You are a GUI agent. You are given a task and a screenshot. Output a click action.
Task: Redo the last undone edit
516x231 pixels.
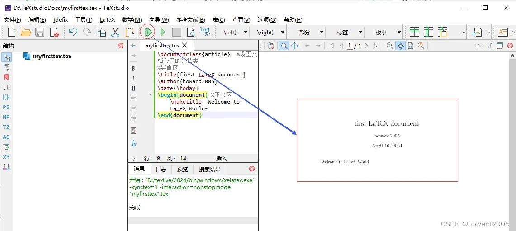[87, 32]
